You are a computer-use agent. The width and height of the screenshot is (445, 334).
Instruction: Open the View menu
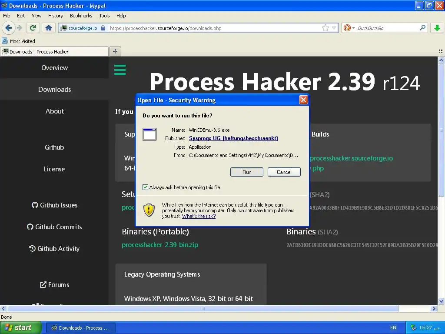click(37, 16)
